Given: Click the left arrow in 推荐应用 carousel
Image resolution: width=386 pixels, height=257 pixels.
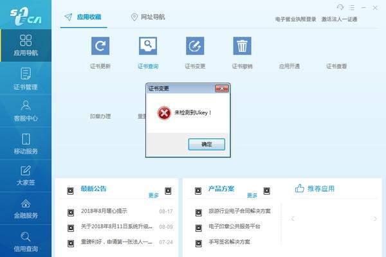Looking at the screenshot, I should pos(293,218).
